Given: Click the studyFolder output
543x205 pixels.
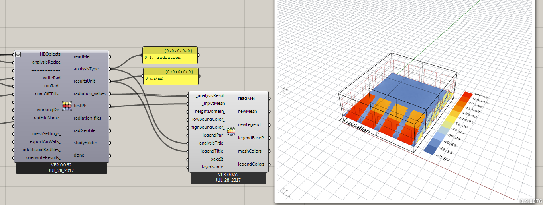Looking at the screenshot, I should (x=86, y=143).
